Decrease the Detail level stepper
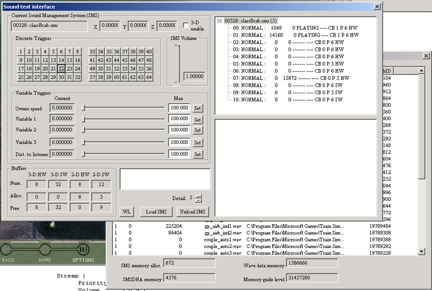This screenshot has height=291, width=432. [198, 200]
